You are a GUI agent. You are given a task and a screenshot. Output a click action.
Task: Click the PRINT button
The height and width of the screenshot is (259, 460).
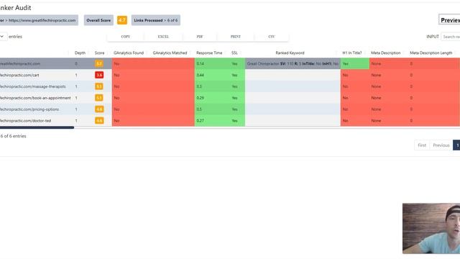(x=236, y=37)
